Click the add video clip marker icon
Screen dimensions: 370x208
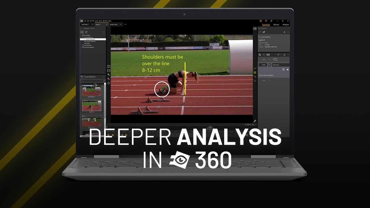click(x=268, y=55)
